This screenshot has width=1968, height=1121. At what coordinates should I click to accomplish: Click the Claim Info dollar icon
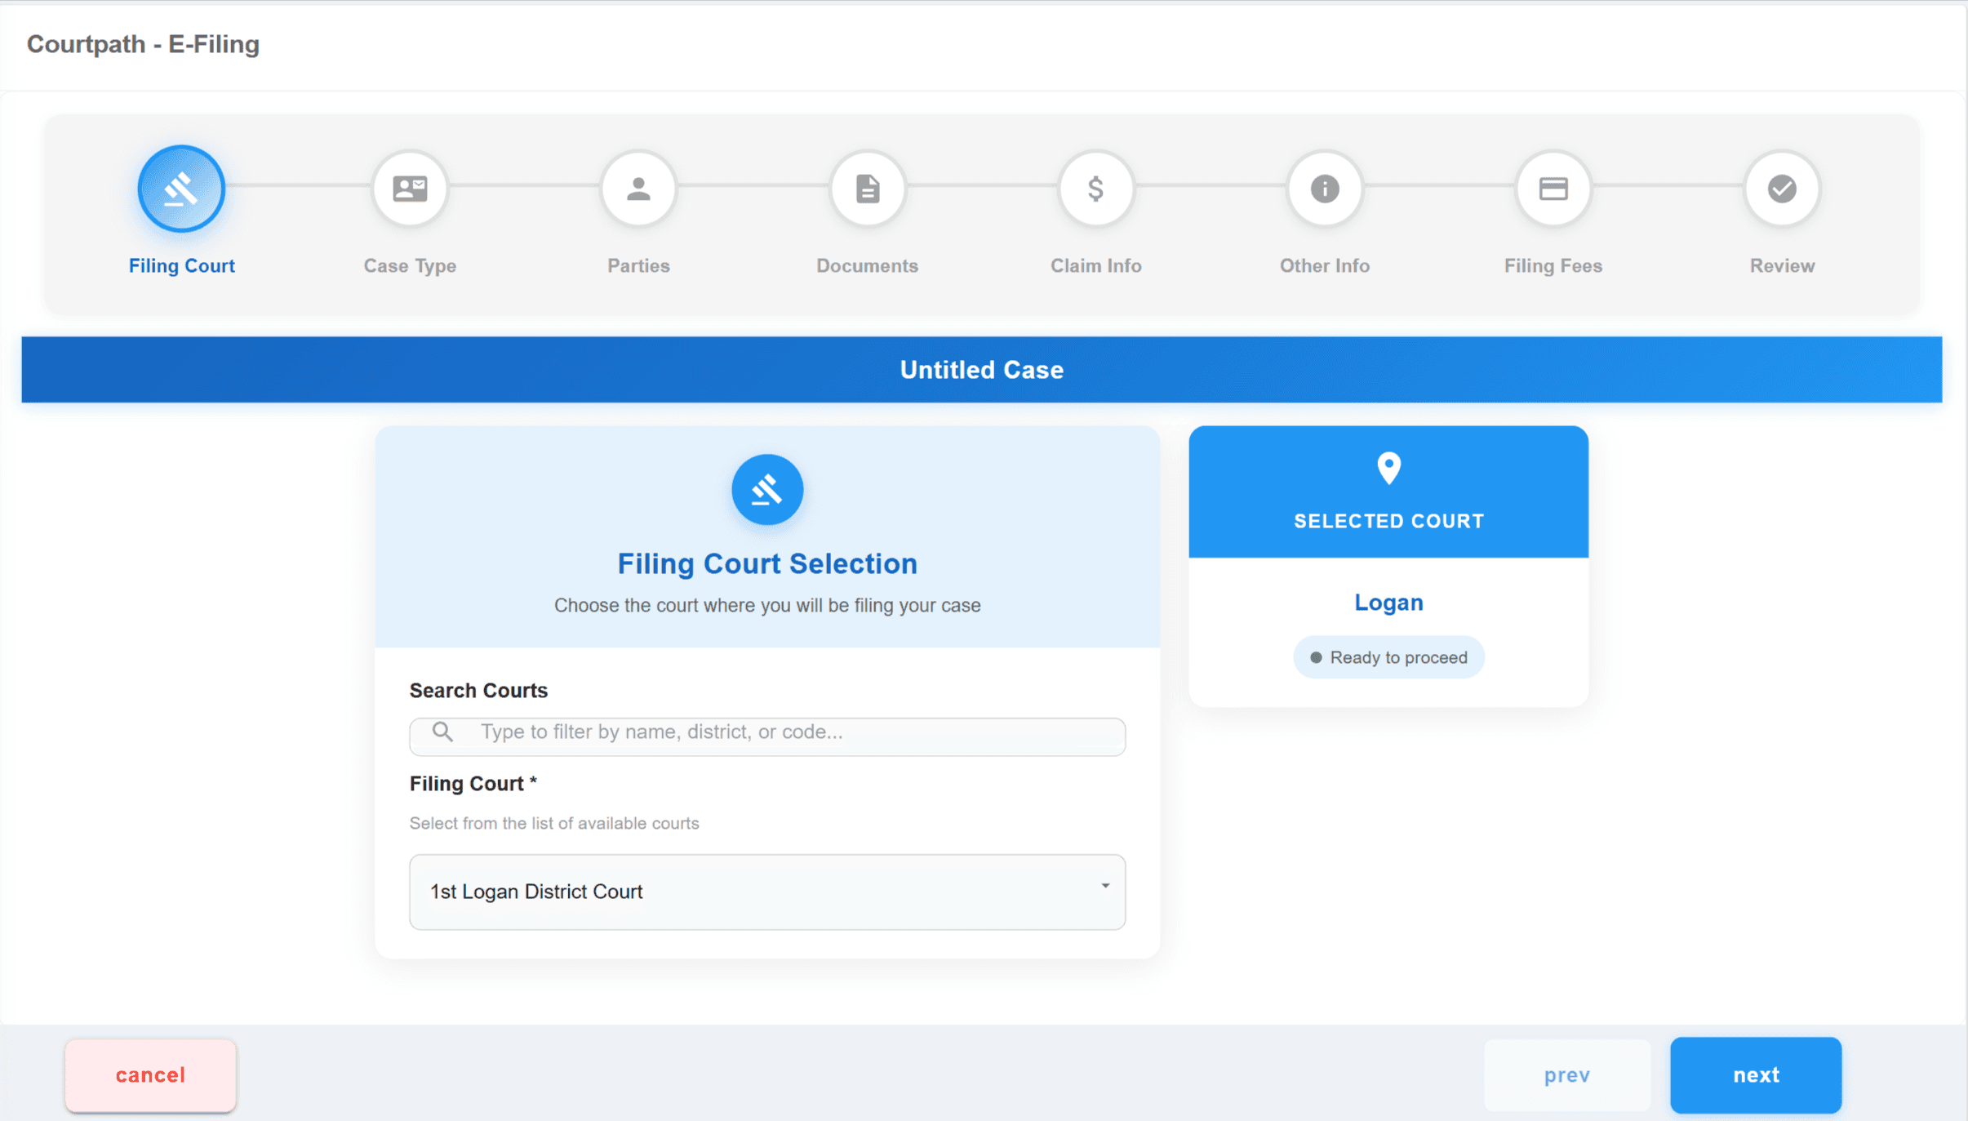click(1095, 189)
